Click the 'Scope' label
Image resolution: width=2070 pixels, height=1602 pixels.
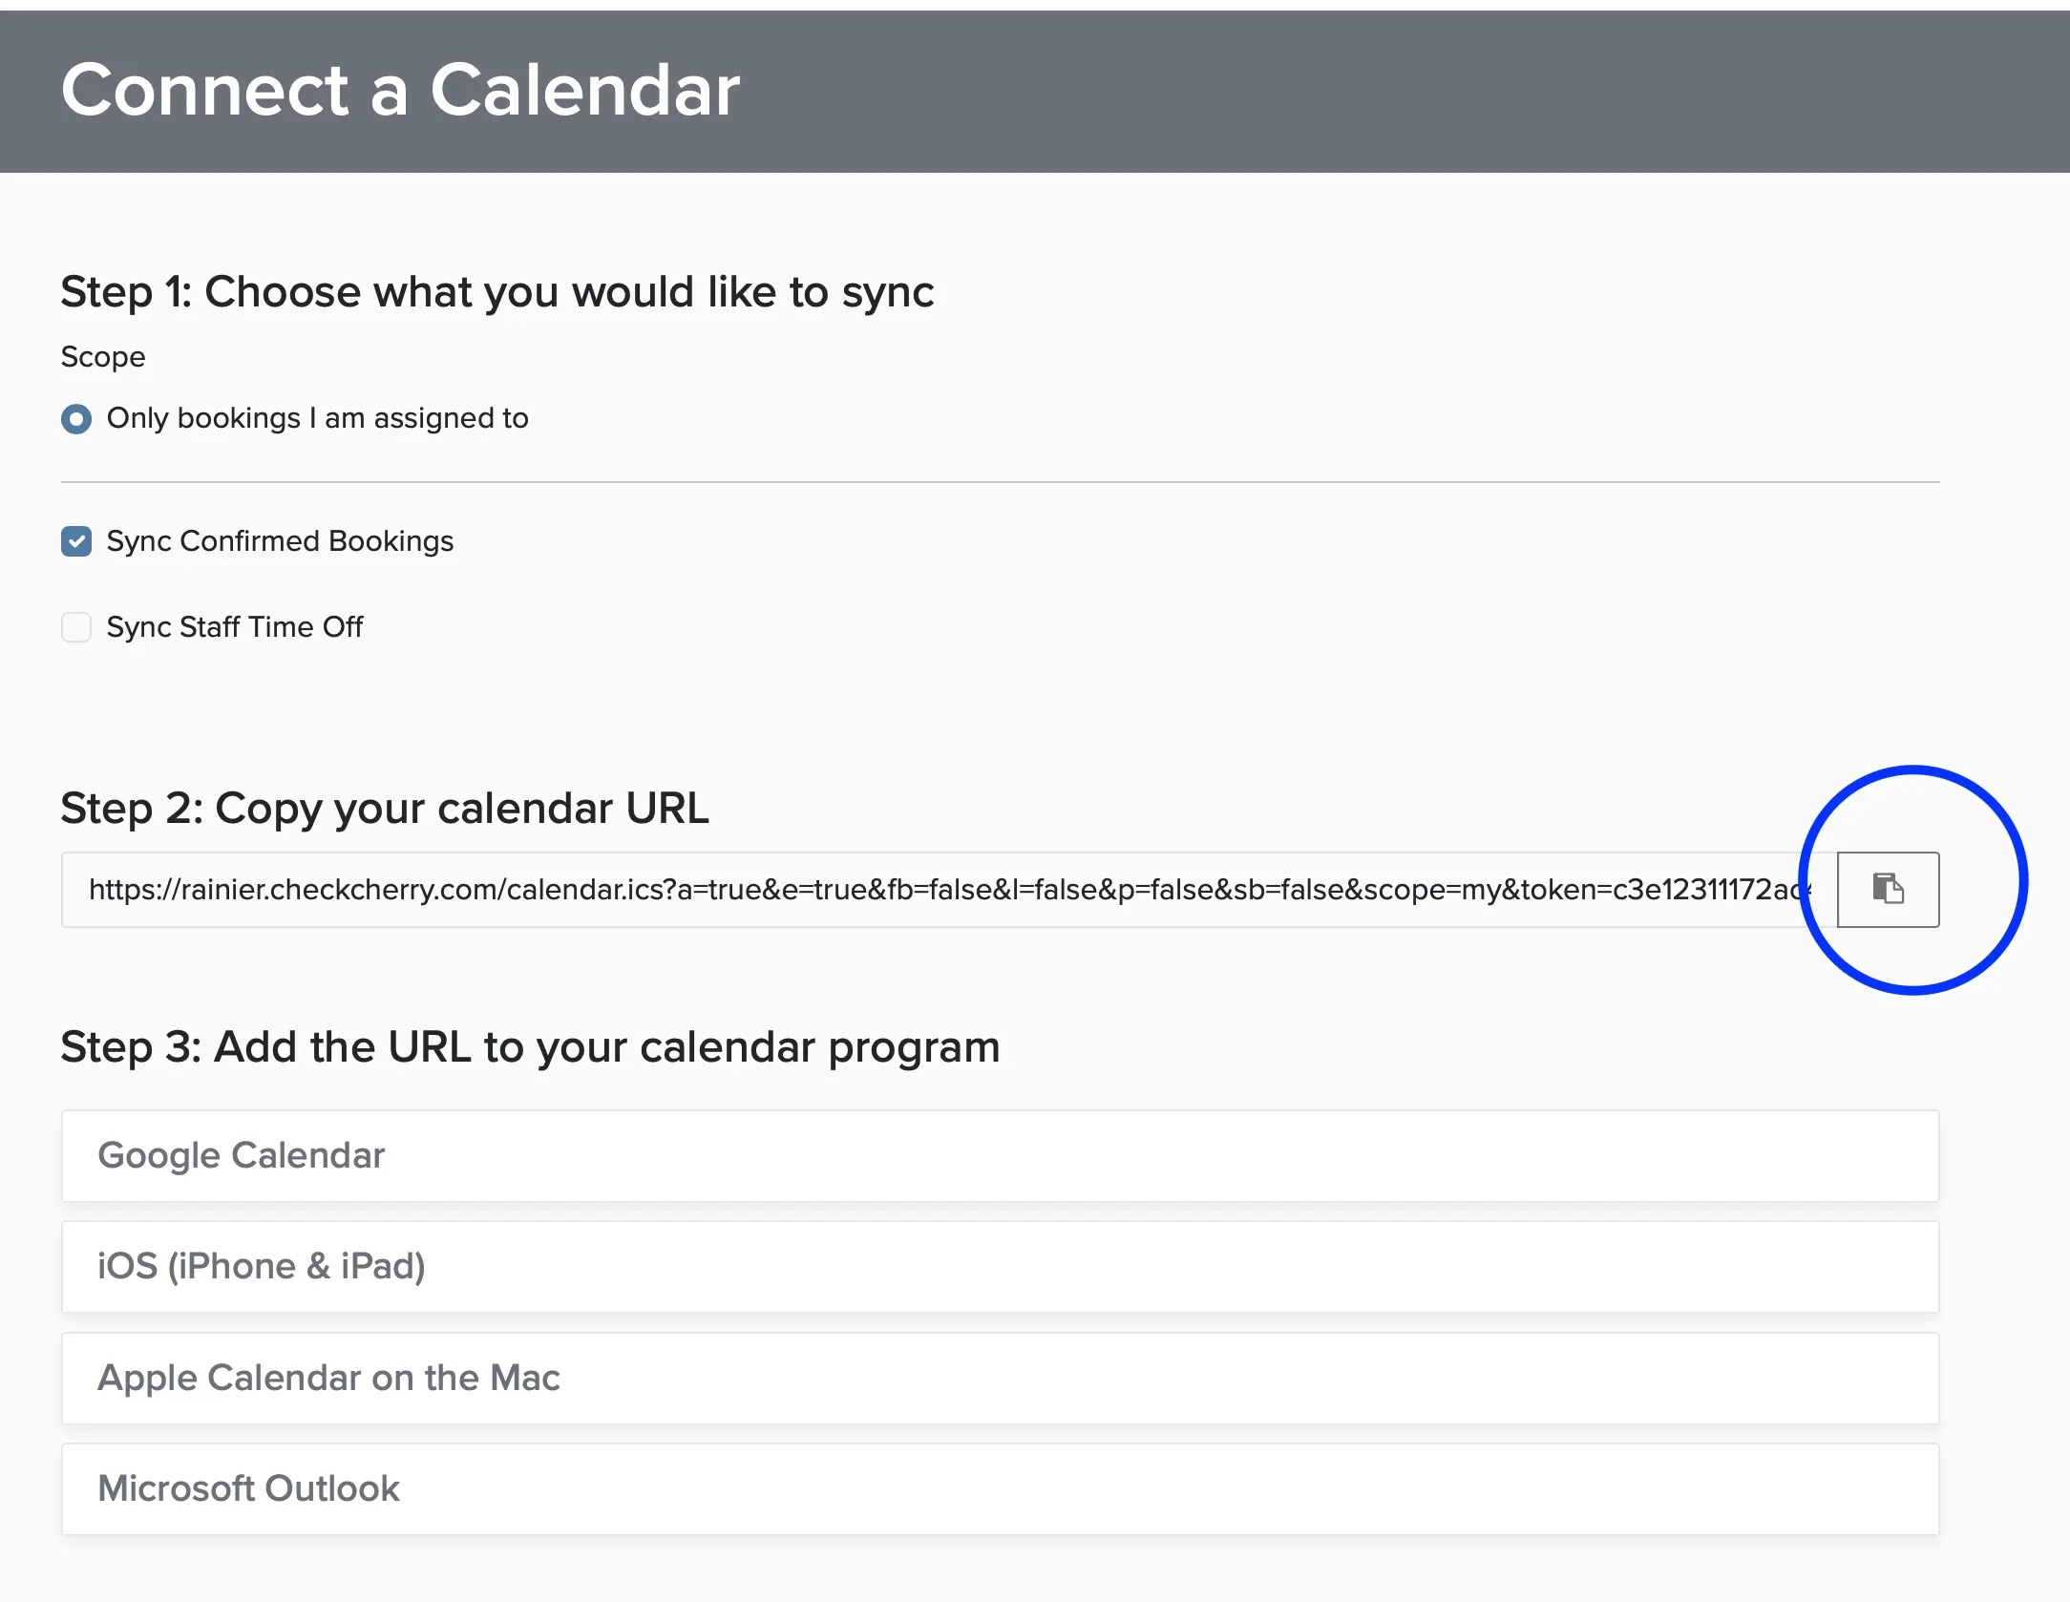(x=103, y=357)
